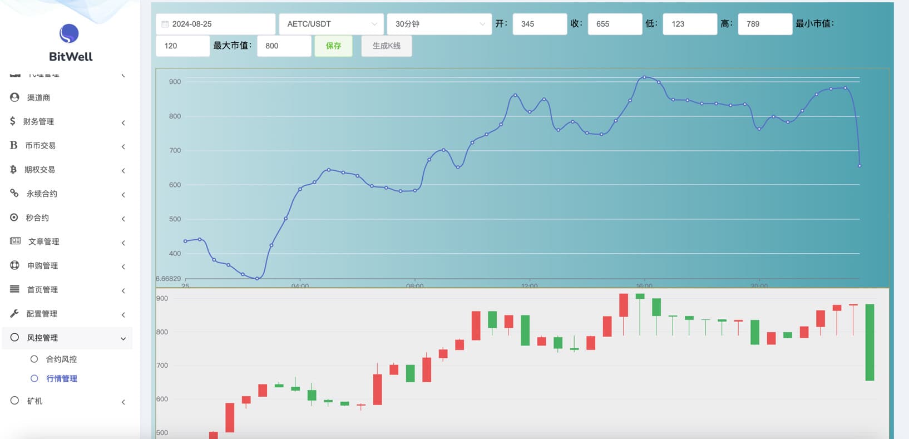Open the 30分钟 interval dropdown
This screenshot has width=909, height=439.
click(439, 24)
